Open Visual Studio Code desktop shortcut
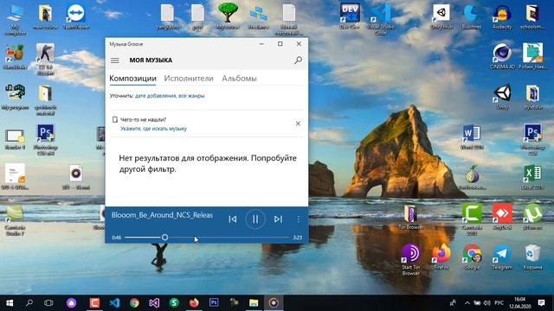The width and height of the screenshot is (554, 311). click(381, 19)
